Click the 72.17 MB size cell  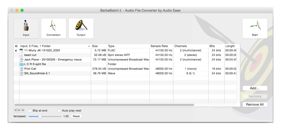[100, 60]
